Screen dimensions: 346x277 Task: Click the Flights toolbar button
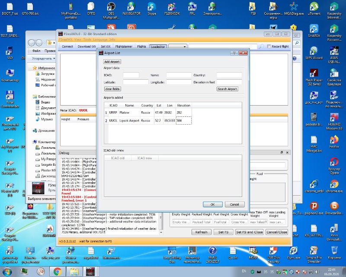141,46
